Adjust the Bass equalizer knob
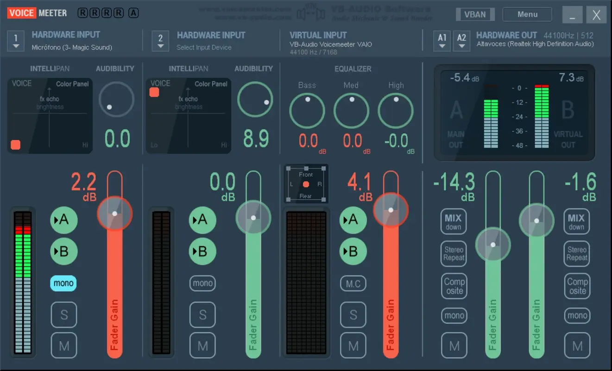 point(307,110)
